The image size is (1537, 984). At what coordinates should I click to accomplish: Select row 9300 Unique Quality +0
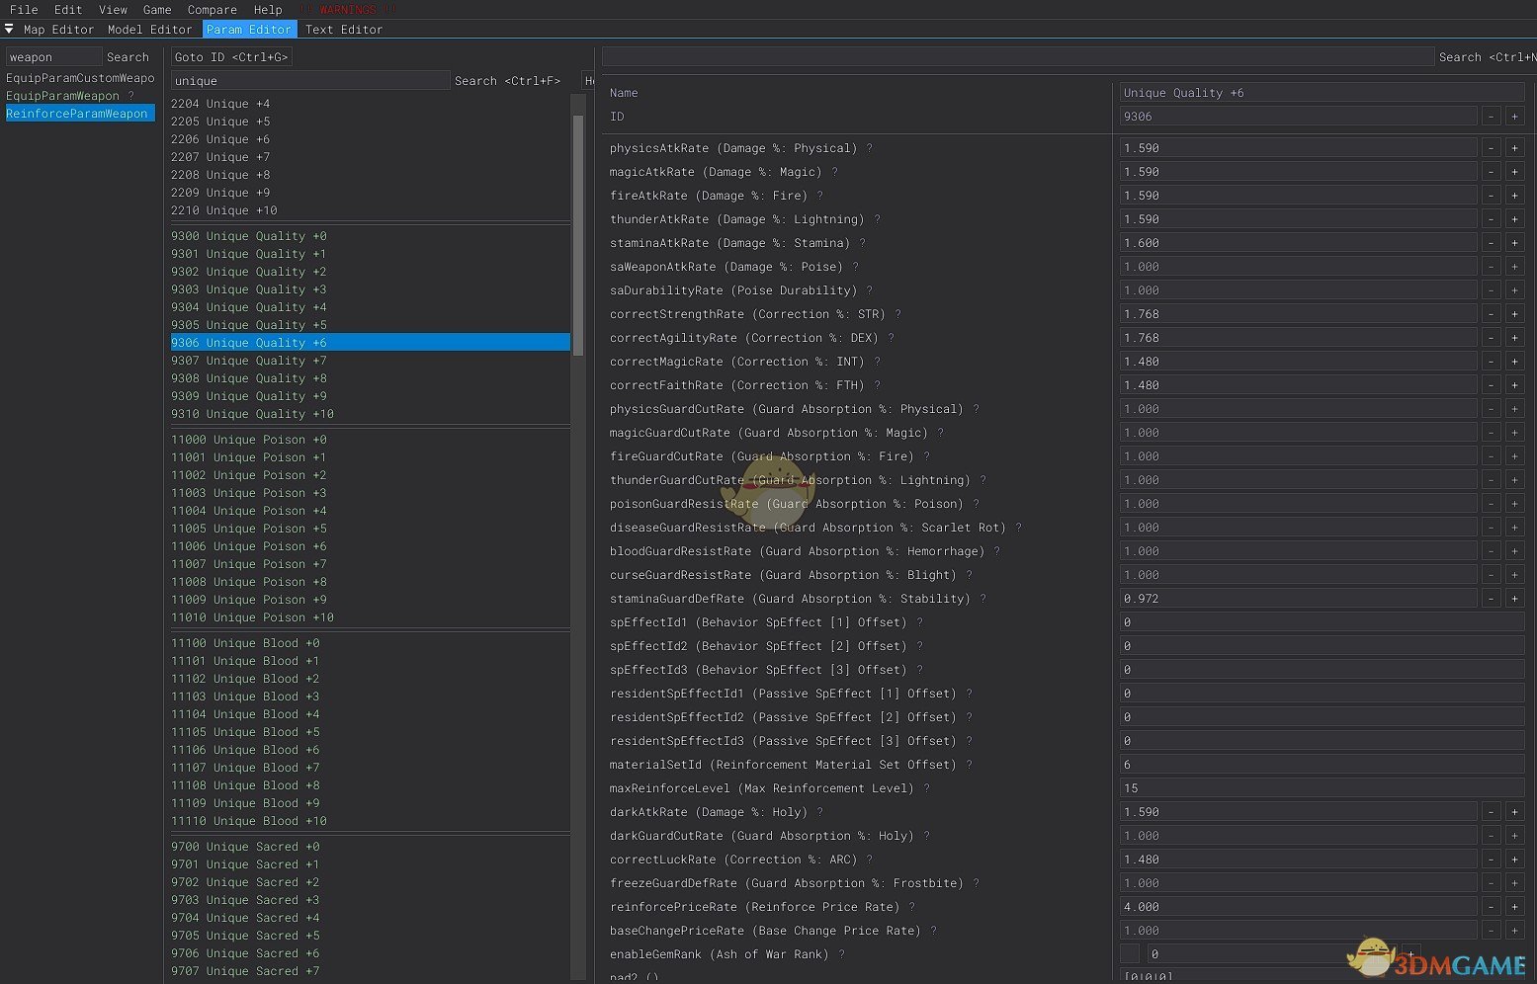[x=371, y=236]
